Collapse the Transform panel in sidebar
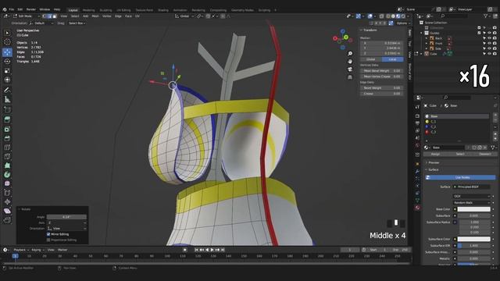This screenshot has width=500, height=281. pos(362,30)
